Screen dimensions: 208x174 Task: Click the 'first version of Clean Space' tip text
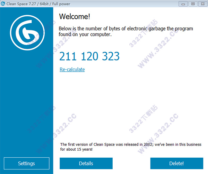point(131,147)
